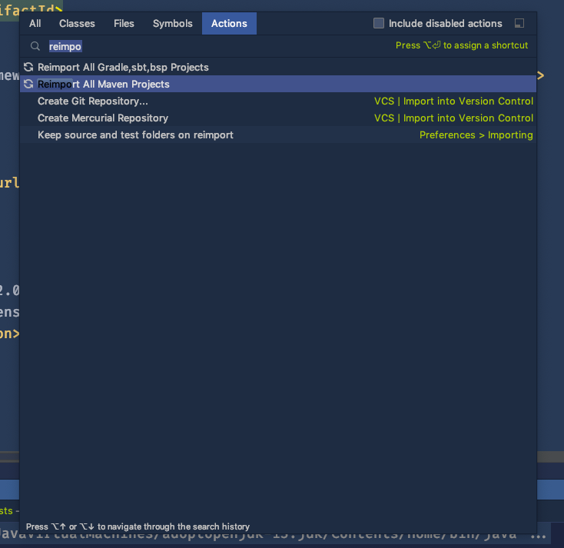Select the Actions tab
The image size is (564, 548).
pyautogui.click(x=229, y=23)
